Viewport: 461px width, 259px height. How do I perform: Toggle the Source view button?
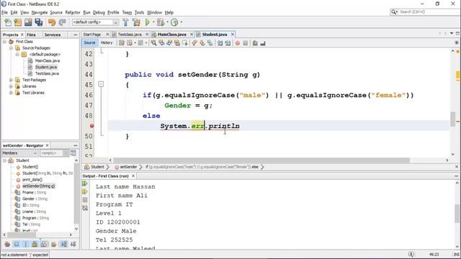coord(89,43)
